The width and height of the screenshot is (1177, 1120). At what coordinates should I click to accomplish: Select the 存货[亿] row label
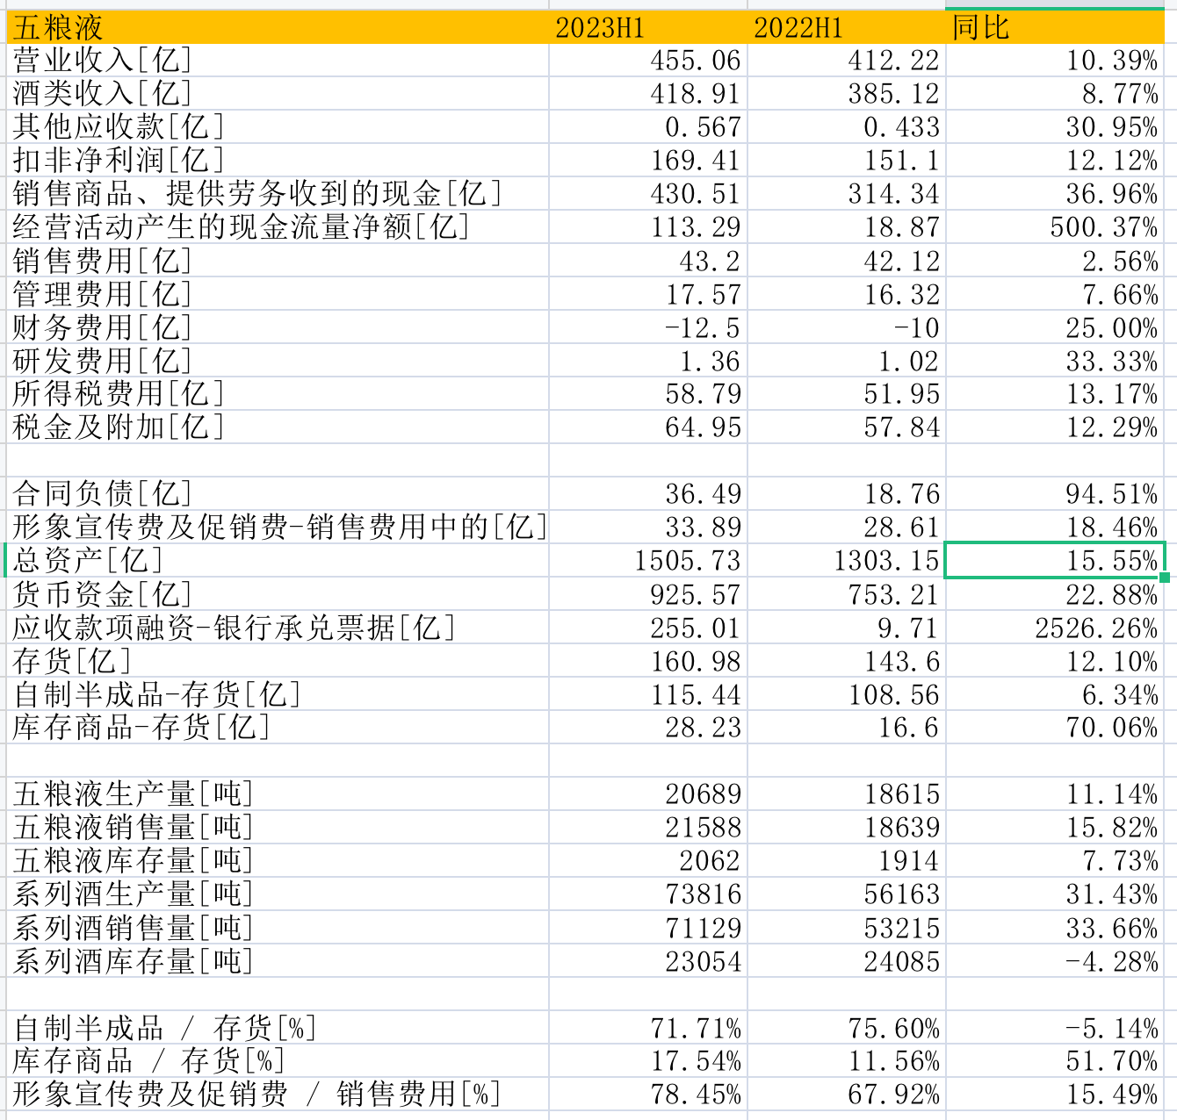(72, 662)
